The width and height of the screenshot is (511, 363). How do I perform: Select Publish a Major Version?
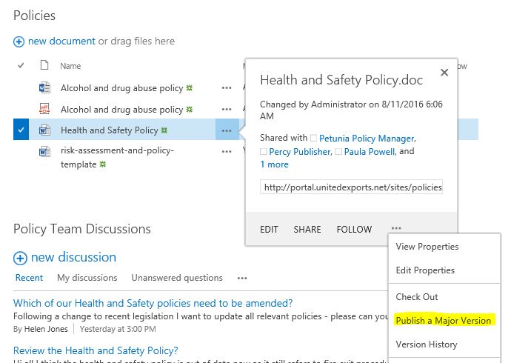pyautogui.click(x=443, y=321)
